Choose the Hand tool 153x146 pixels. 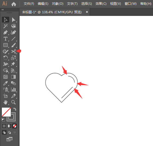tap(6, 102)
